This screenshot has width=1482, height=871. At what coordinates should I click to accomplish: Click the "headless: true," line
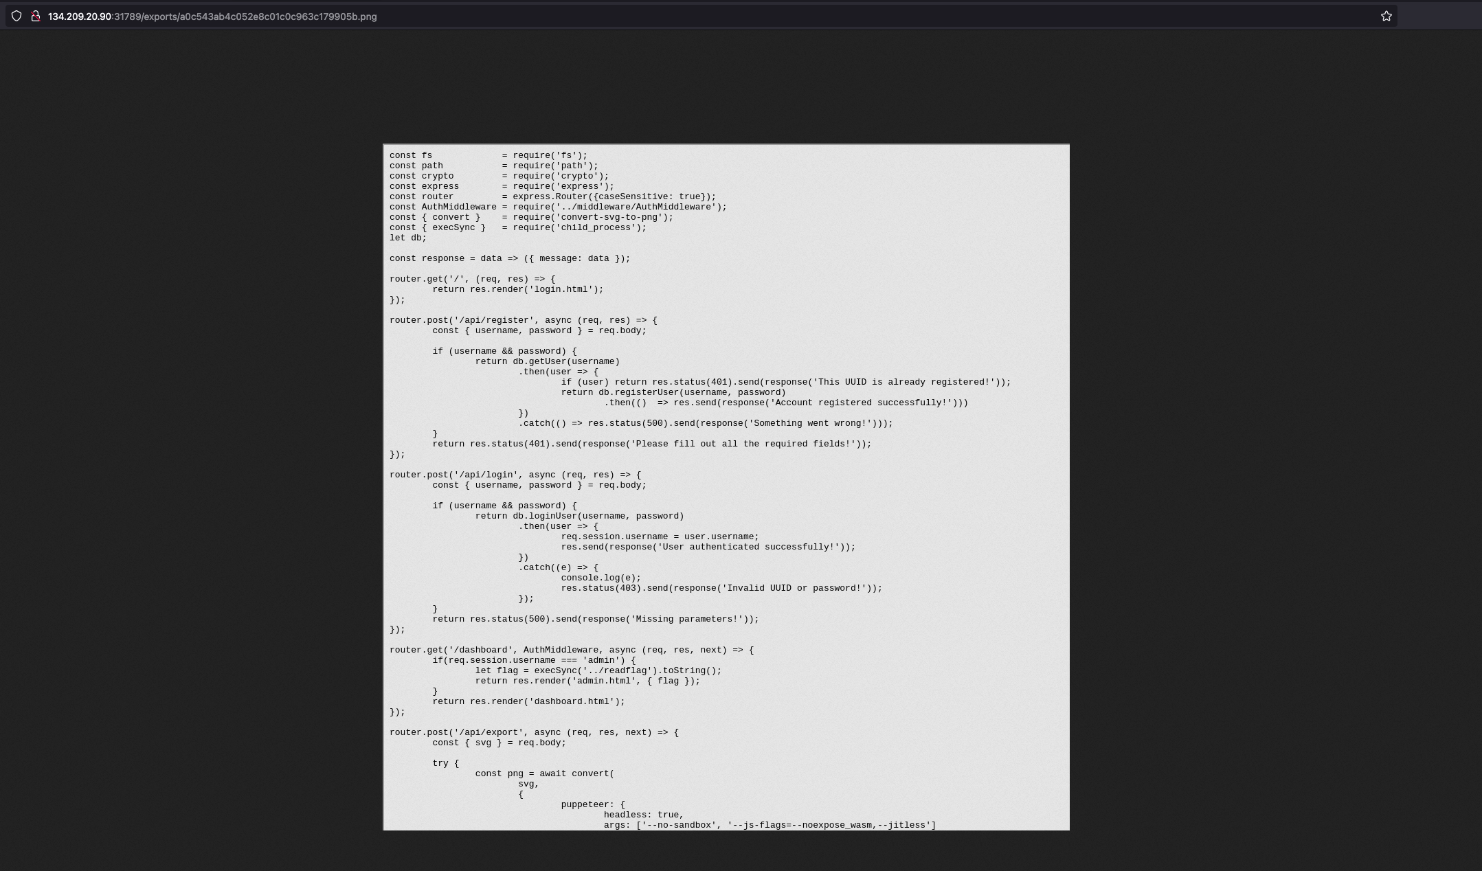click(x=644, y=815)
